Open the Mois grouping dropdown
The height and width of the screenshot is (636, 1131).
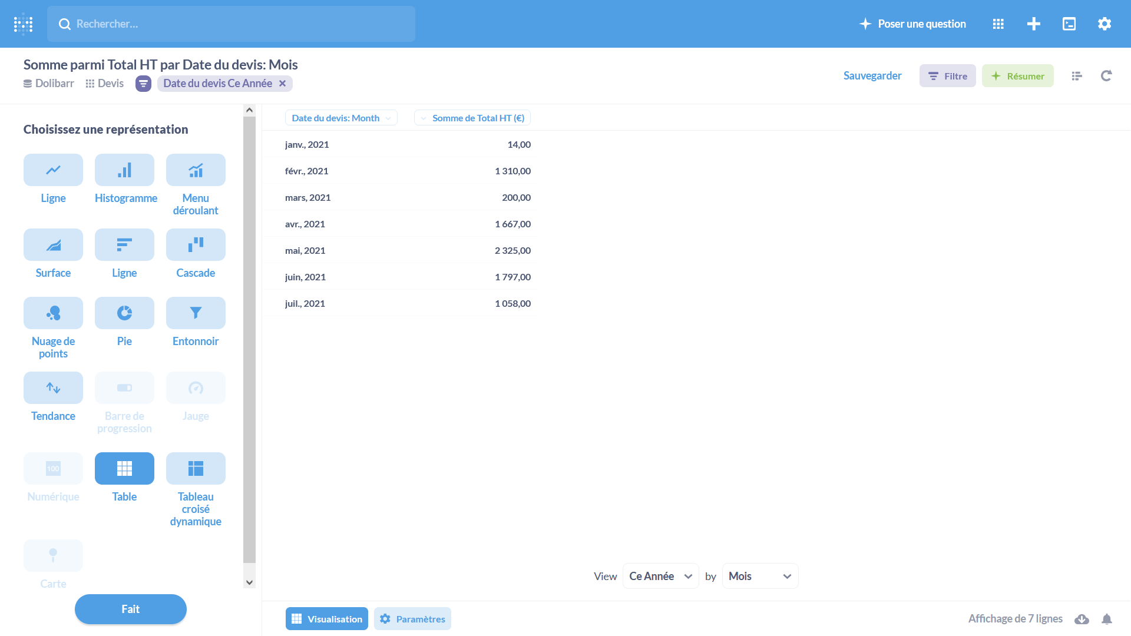tap(760, 576)
